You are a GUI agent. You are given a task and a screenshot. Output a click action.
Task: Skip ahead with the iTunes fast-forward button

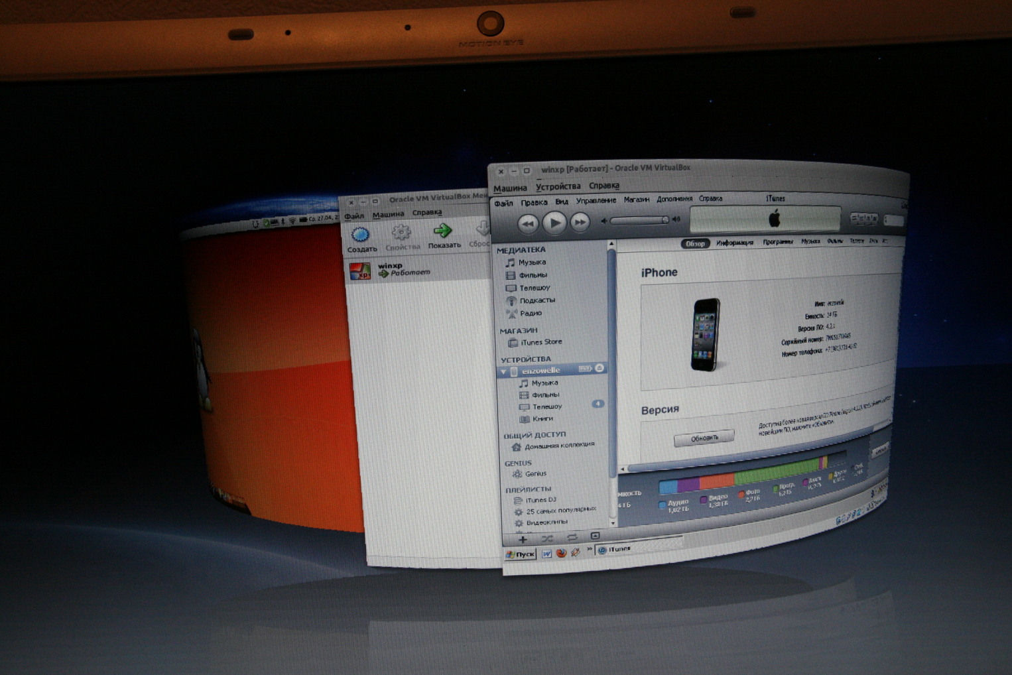tap(580, 223)
